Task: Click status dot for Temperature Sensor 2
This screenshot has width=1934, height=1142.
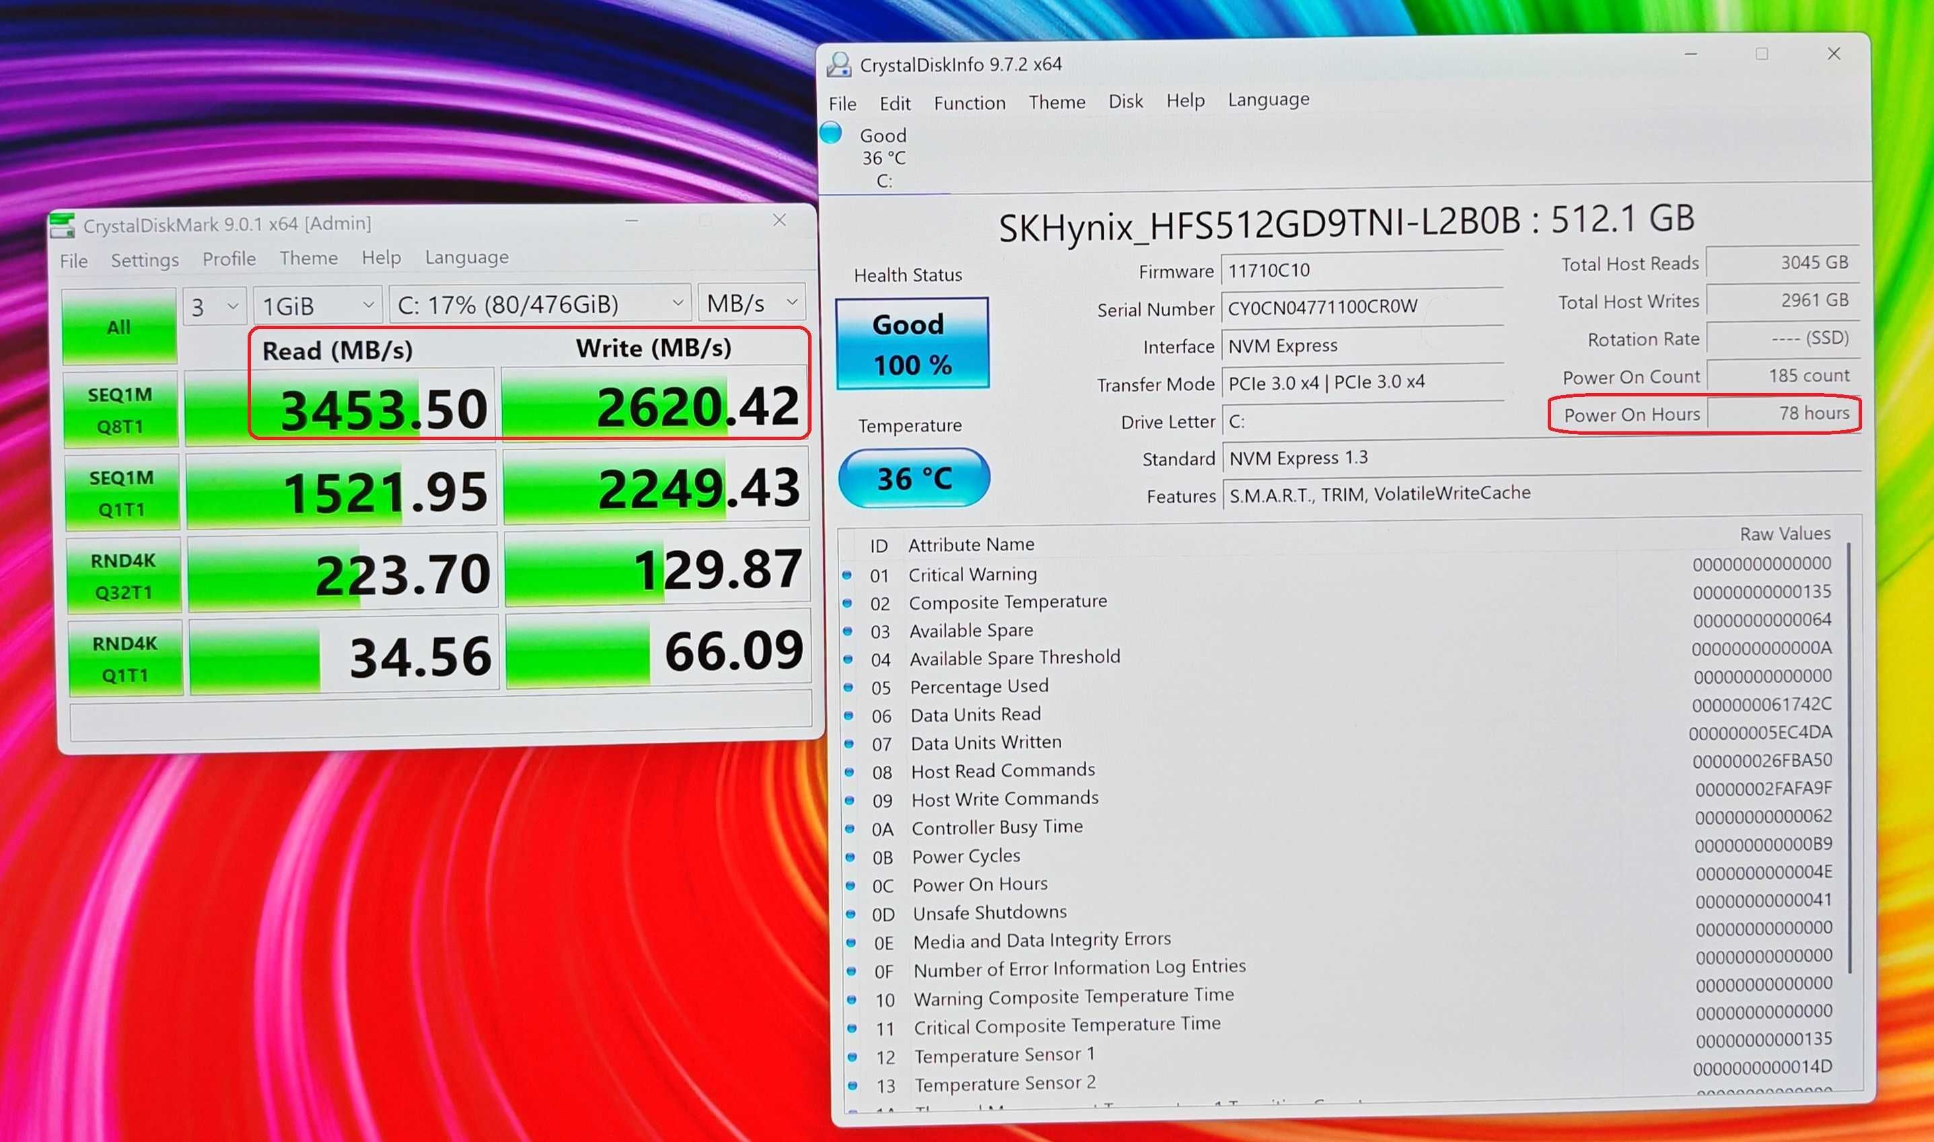Action: pyautogui.click(x=853, y=1086)
